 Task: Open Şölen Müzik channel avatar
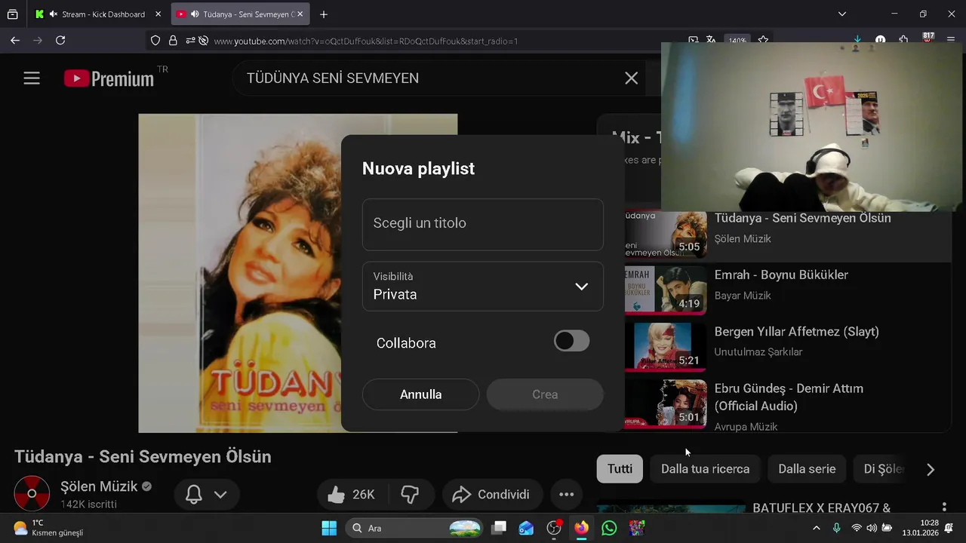click(32, 494)
